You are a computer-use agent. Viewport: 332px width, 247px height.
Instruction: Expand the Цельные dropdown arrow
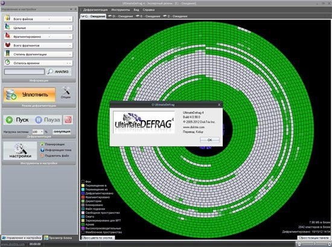pyautogui.click(x=70, y=28)
